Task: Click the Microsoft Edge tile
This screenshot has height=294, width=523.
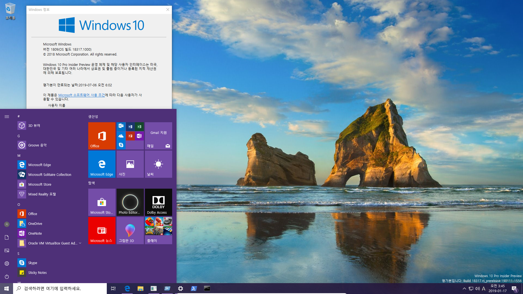Action: (x=102, y=164)
